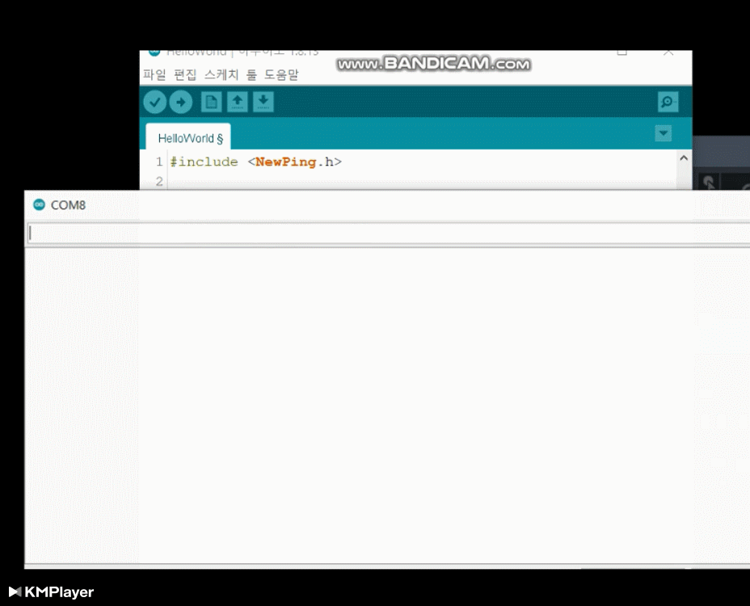Image resolution: width=750 pixels, height=606 pixels.
Task: Close the Arduino IDE window
Action: click(x=668, y=53)
